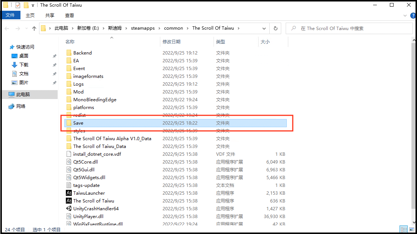Open the 文件 ribbon tab
This screenshot has width=417, height=234.
click(10, 15)
